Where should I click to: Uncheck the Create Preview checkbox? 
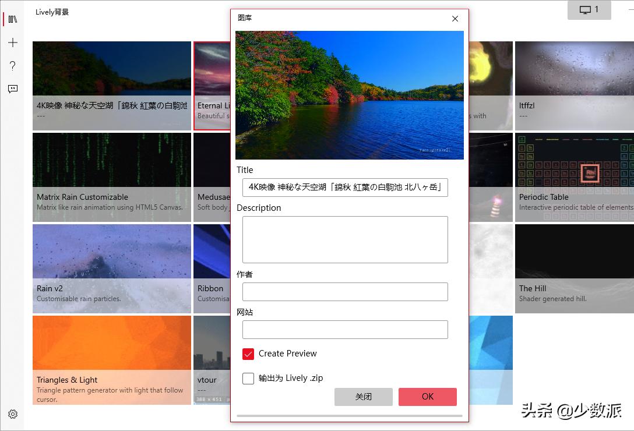pos(248,354)
